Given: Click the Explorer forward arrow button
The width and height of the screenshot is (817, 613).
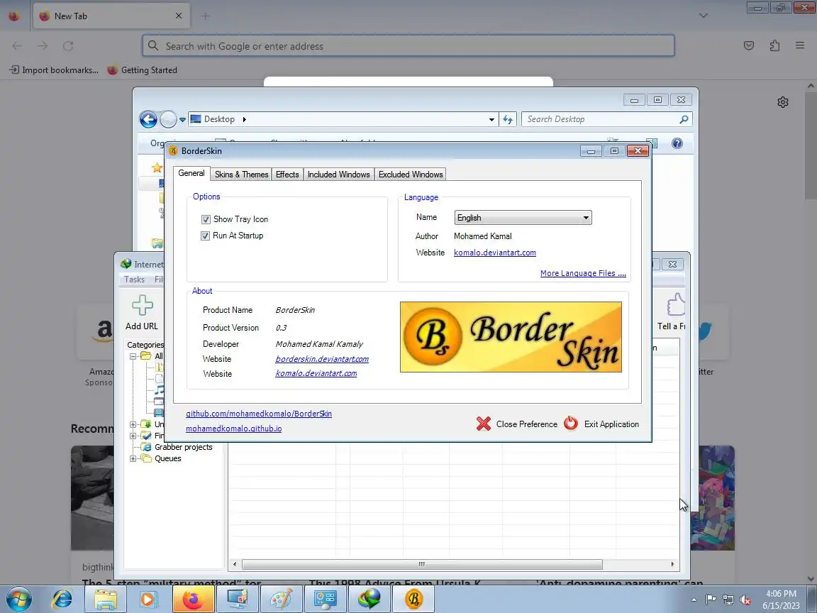Looking at the screenshot, I should click(x=168, y=119).
